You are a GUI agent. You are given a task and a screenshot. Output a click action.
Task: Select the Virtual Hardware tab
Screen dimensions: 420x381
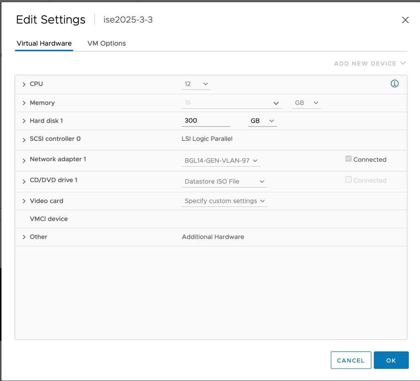tap(44, 43)
